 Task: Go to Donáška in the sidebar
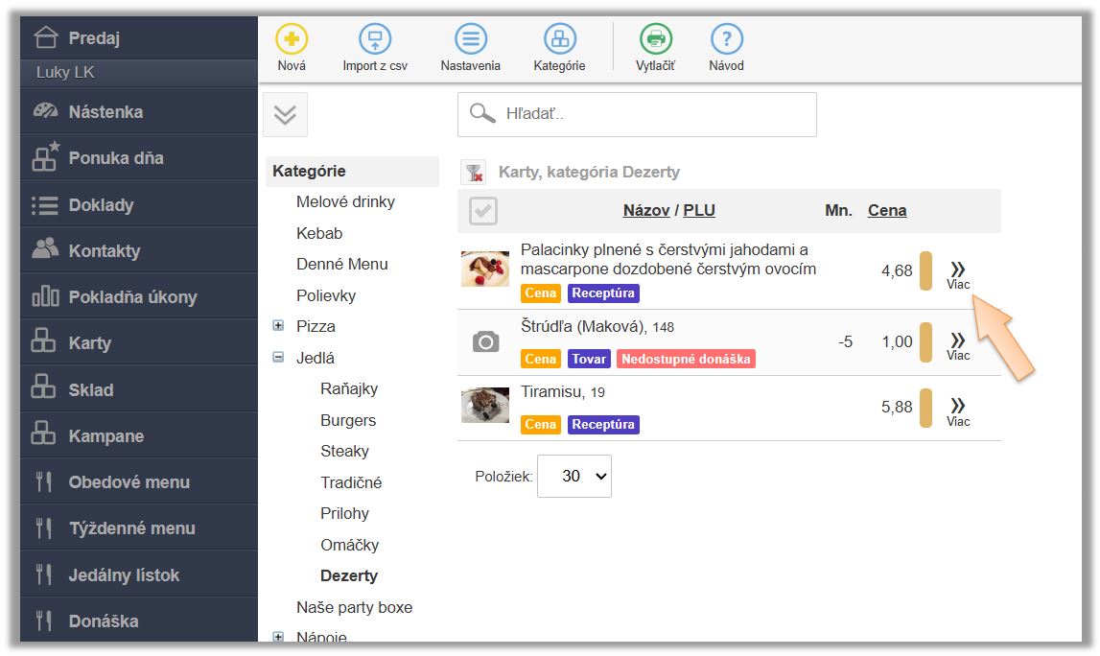[103, 621]
